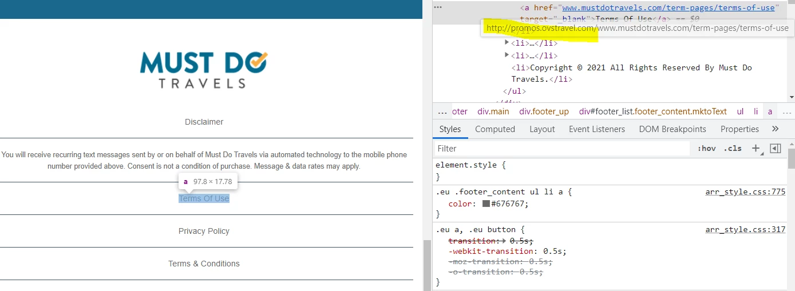This screenshot has height=291, width=795.
Task: Open the Properties tab
Action: point(739,129)
